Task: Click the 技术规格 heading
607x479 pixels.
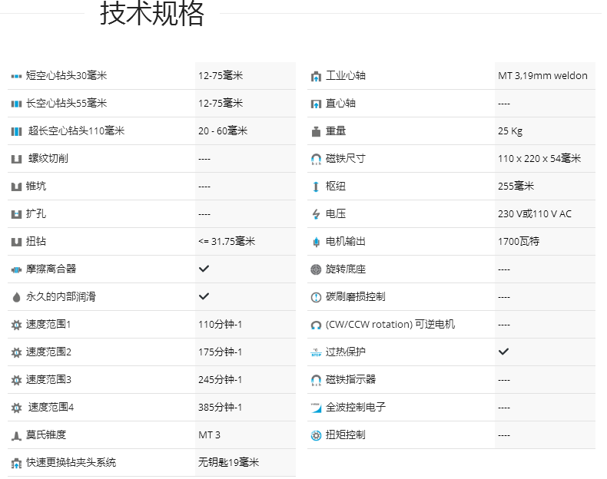Action: [152, 14]
